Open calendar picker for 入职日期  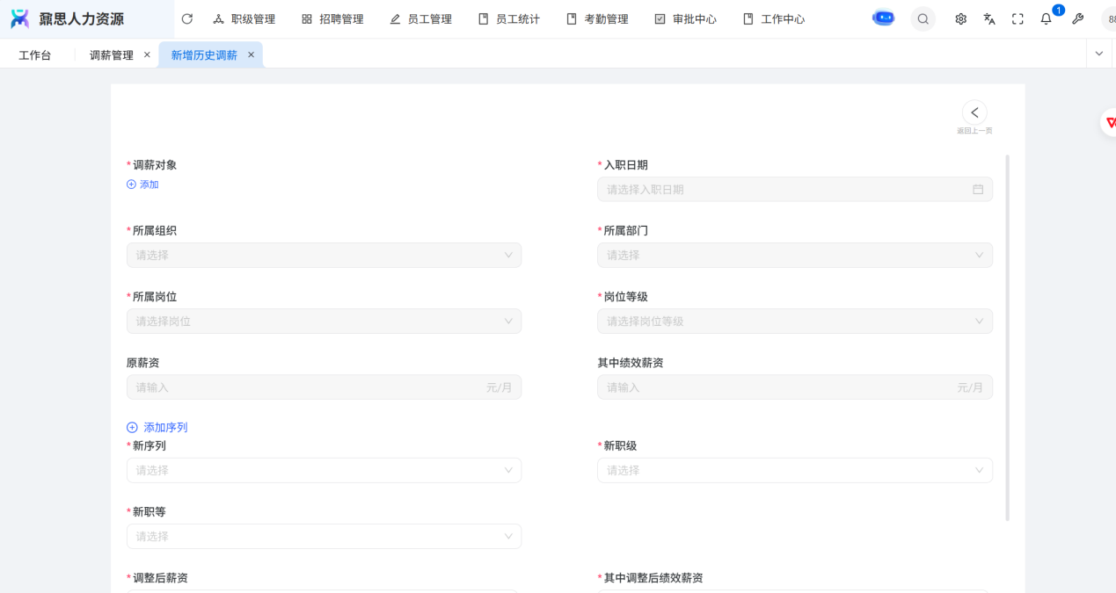(977, 189)
